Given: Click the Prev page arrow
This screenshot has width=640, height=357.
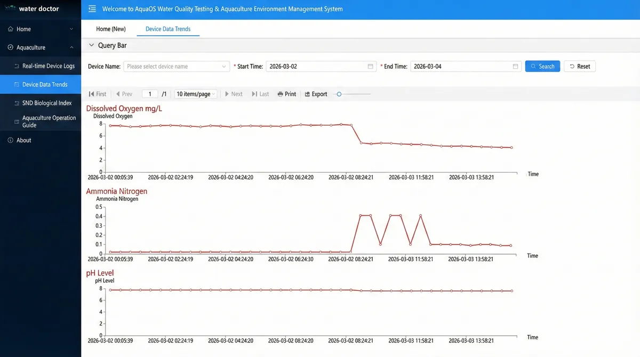Looking at the screenshot, I should coord(124,94).
